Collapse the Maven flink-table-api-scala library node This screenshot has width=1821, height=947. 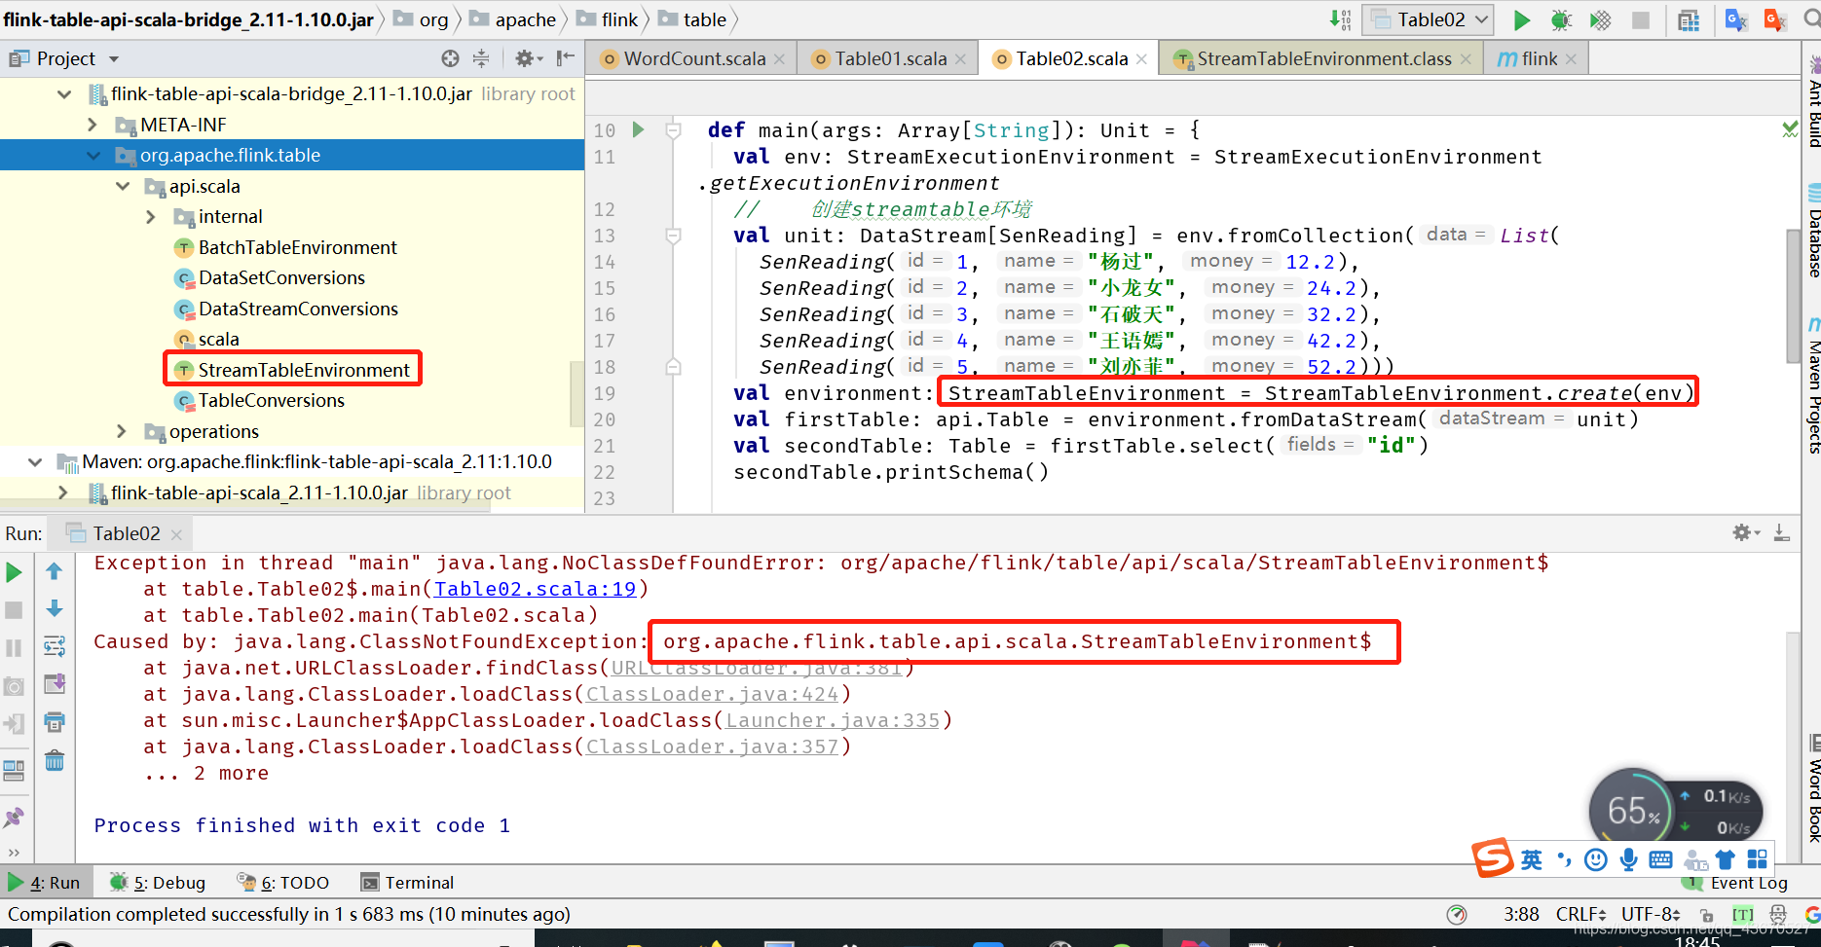point(35,462)
